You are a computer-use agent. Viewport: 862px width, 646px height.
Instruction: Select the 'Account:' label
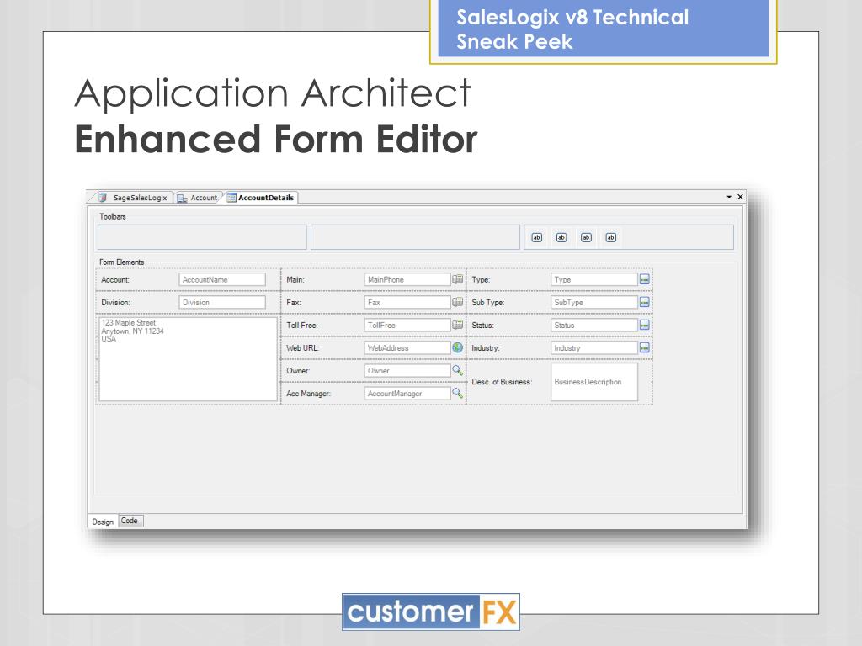click(115, 279)
